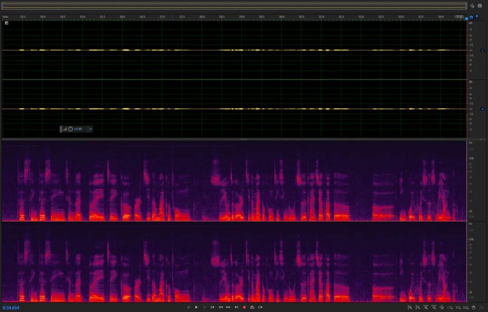Click the Zoom Out Full icon
The image size is (488, 312).
coord(442,307)
